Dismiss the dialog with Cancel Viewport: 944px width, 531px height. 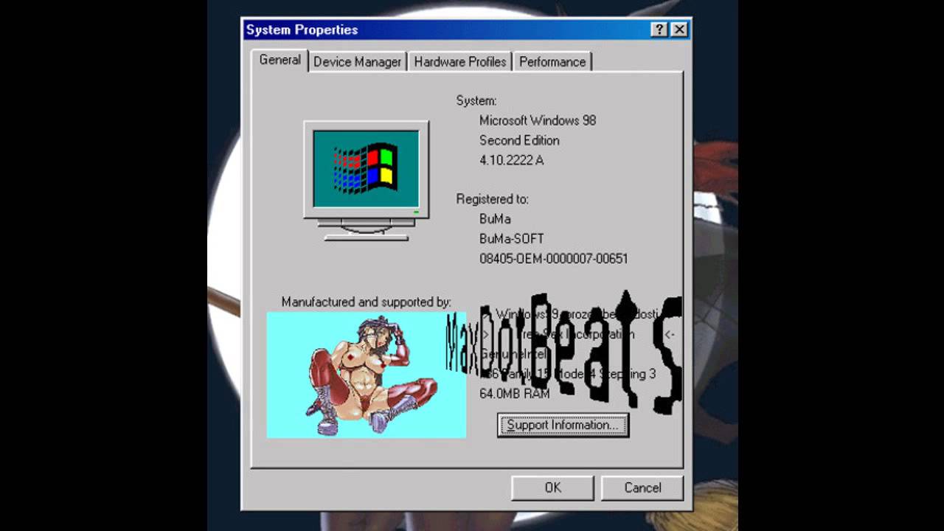click(642, 487)
